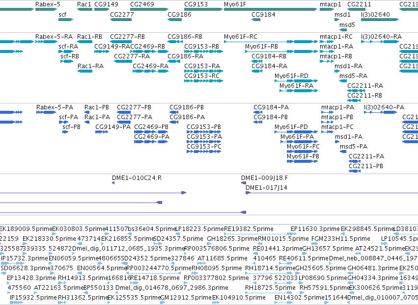Click transcript msd1-RA
Viewport: 418px width, 305px height.
point(348,66)
